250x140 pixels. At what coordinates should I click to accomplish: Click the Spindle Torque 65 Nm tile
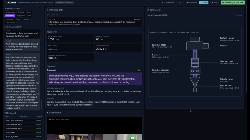(118, 38)
